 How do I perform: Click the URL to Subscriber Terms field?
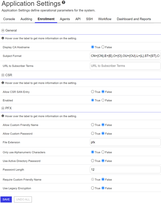click(x=125, y=66)
